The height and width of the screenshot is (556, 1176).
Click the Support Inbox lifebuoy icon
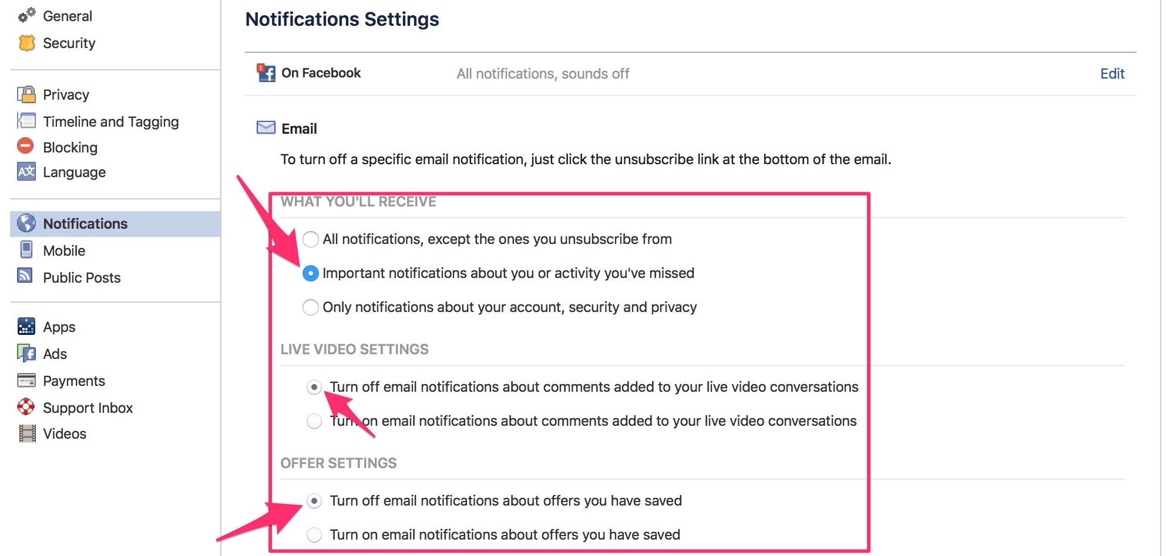[x=26, y=406]
